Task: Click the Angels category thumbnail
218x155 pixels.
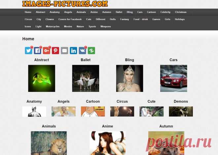Action: coord(63,111)
